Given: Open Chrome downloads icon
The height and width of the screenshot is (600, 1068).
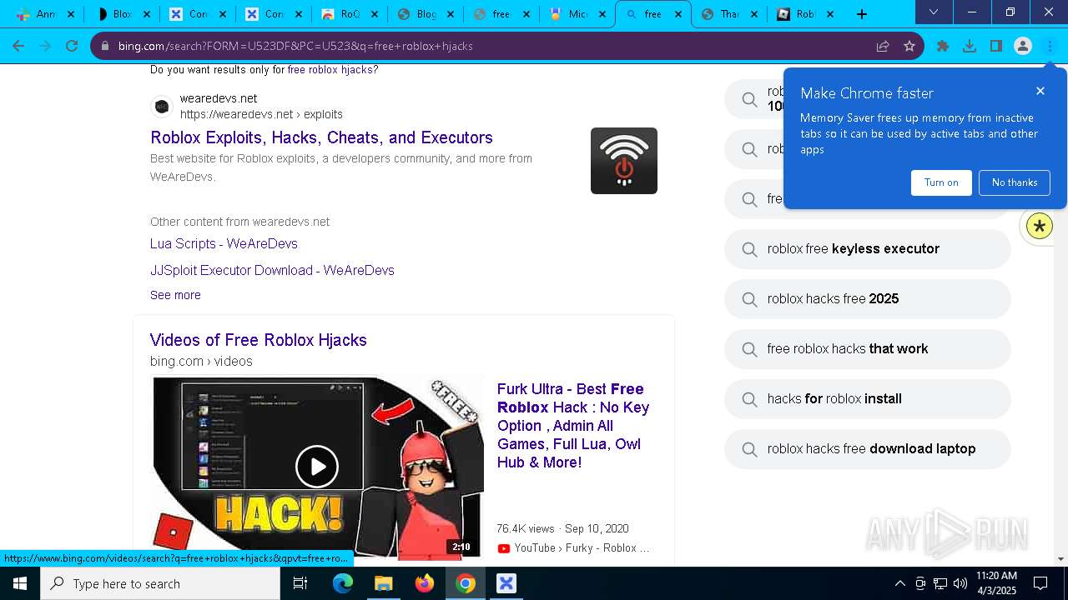Looking at the screenshot, I should click(970, 46).
